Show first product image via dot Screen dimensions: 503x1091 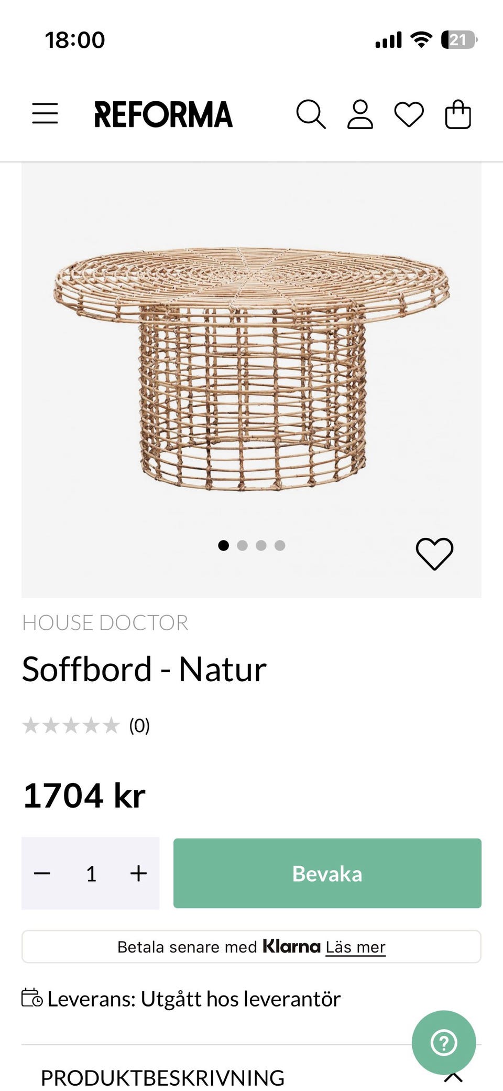(223, 545)
